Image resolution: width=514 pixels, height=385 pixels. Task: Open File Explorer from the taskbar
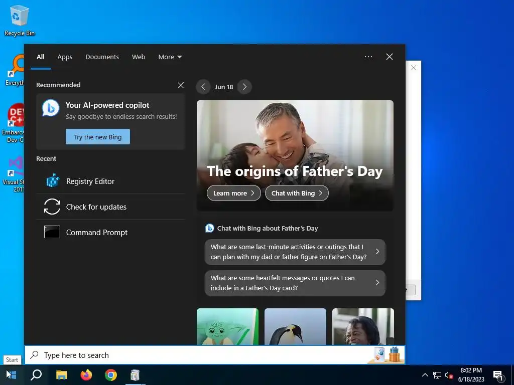[61, 375]
